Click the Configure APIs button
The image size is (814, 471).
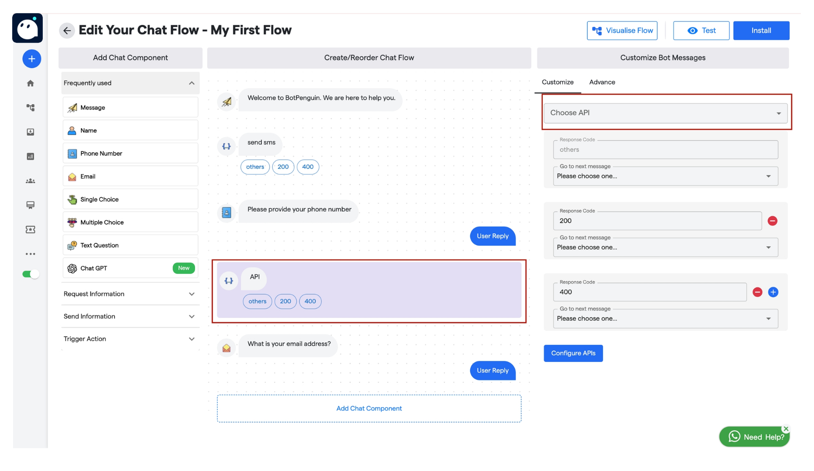573,353
